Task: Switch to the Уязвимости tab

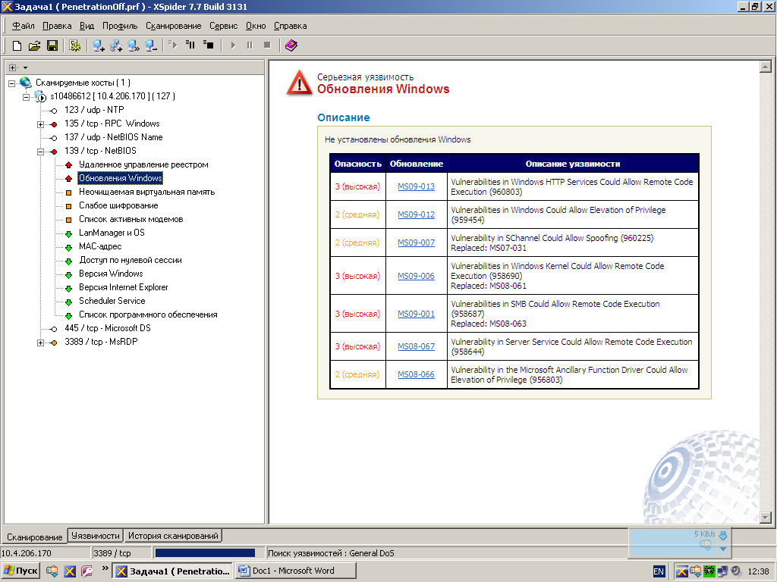Action: (95, 536)
